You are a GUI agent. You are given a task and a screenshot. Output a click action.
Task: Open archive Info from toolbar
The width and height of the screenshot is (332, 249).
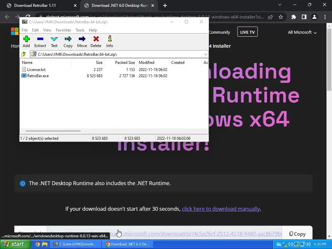coord(110,42)
